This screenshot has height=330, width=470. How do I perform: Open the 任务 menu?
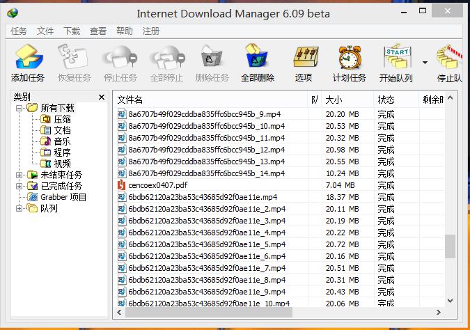point(19,31)
